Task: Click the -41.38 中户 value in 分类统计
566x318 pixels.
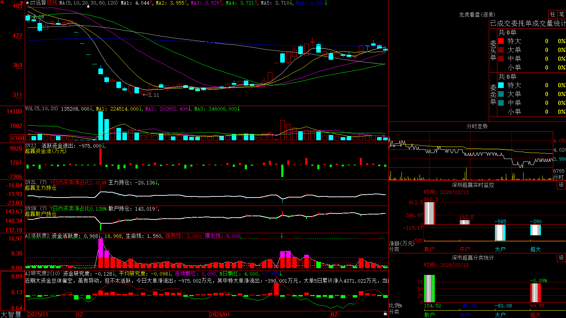Action: (468, 306)
